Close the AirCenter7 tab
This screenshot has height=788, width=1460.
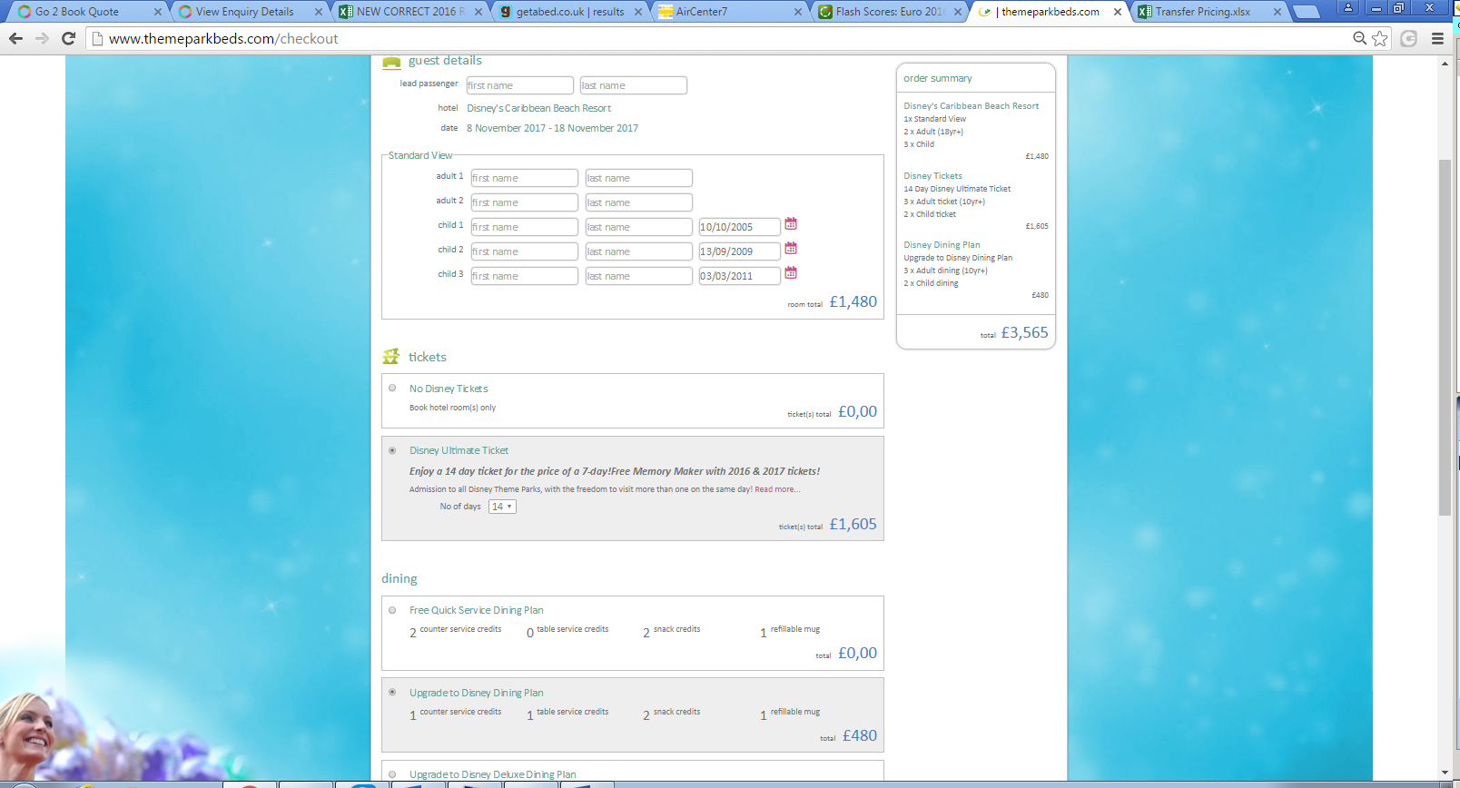(798, 12)
